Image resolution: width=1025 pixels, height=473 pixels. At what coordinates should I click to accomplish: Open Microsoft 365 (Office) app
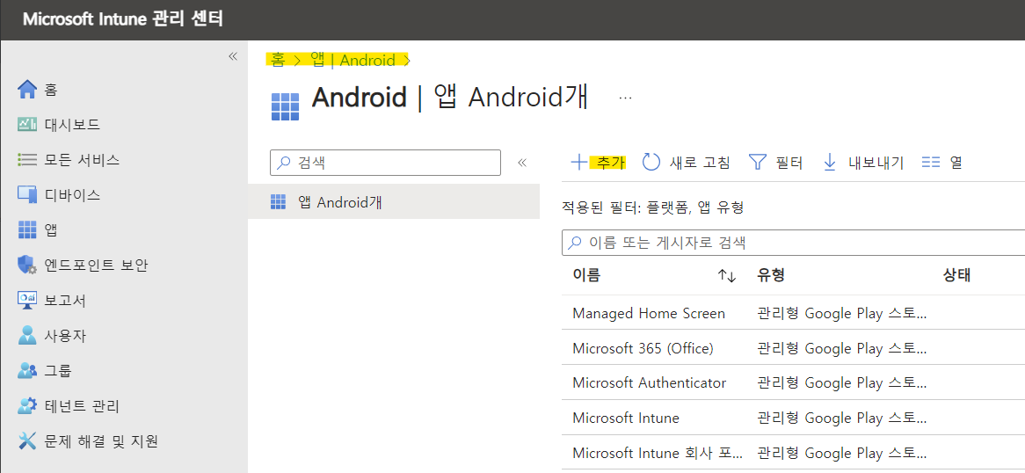click(643, 349)
